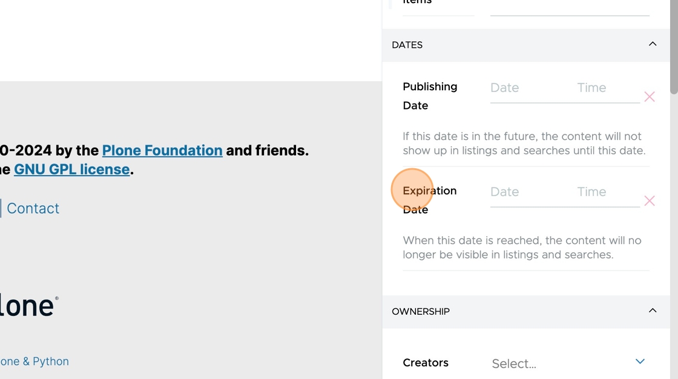Click the Plone logo in the footer
This screenshot has height=379, width=678.
(x=28, y=306)
